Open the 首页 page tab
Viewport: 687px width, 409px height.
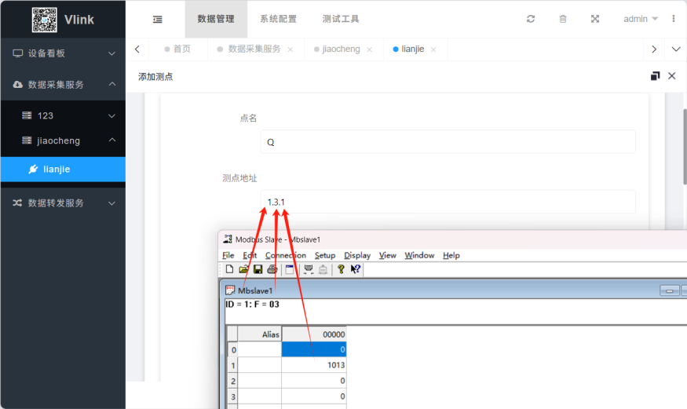point(177,49)
